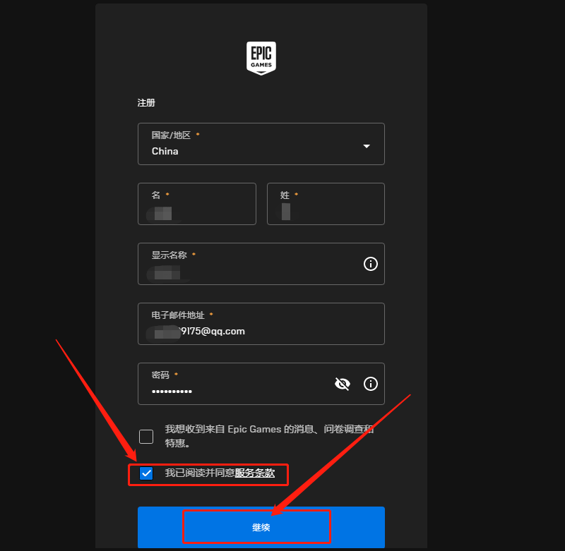This screenshot has height=551, width=565.
Task: Open the 服务条款 link
Action: click(x=255, y=473)
